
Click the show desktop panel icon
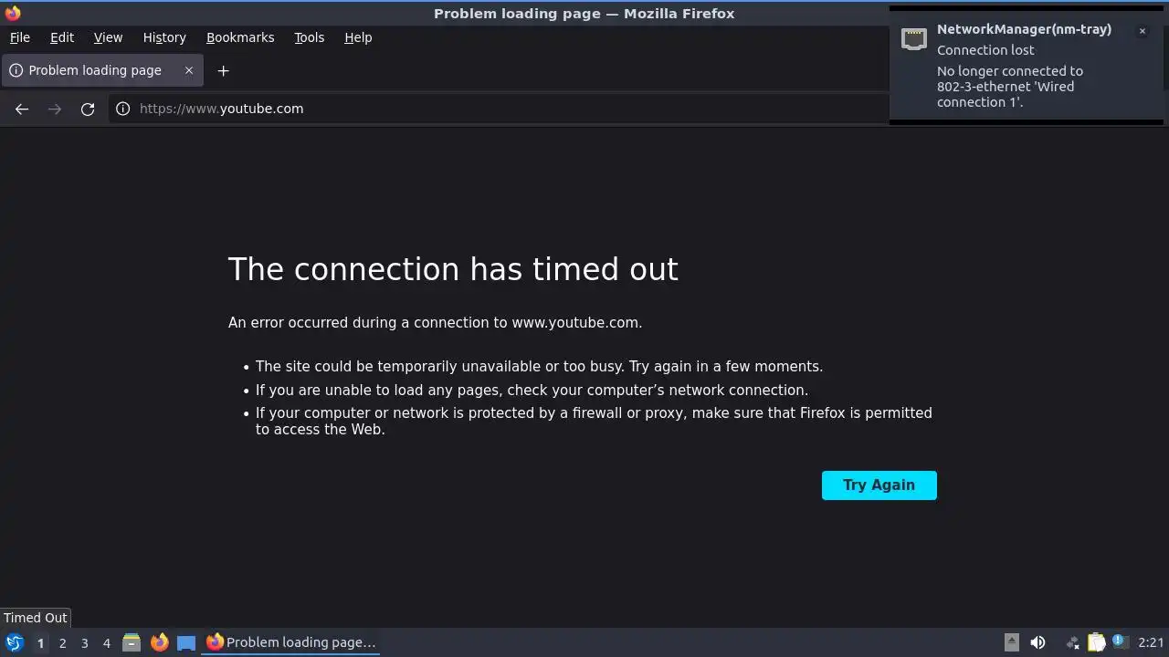click(x=186, y=642)
